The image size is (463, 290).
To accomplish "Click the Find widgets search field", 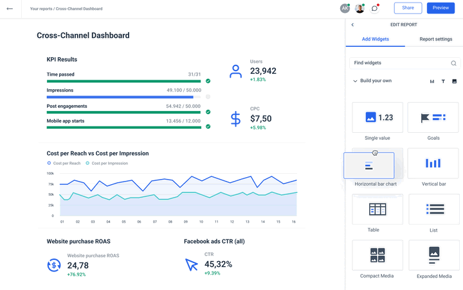I will [404, 63].
